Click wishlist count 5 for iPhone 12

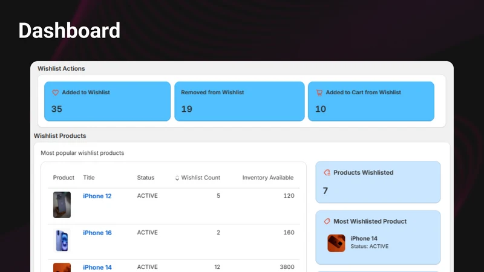coord(218,196)
